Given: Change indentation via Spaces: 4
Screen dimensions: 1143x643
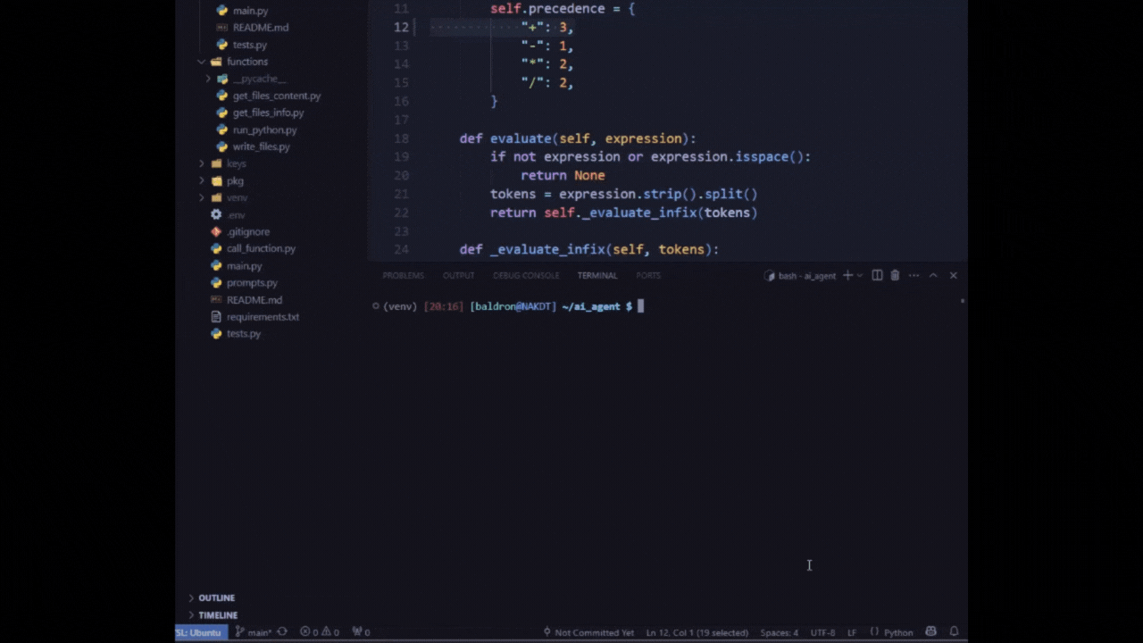Looking at the screenshot, I should 780,632.
